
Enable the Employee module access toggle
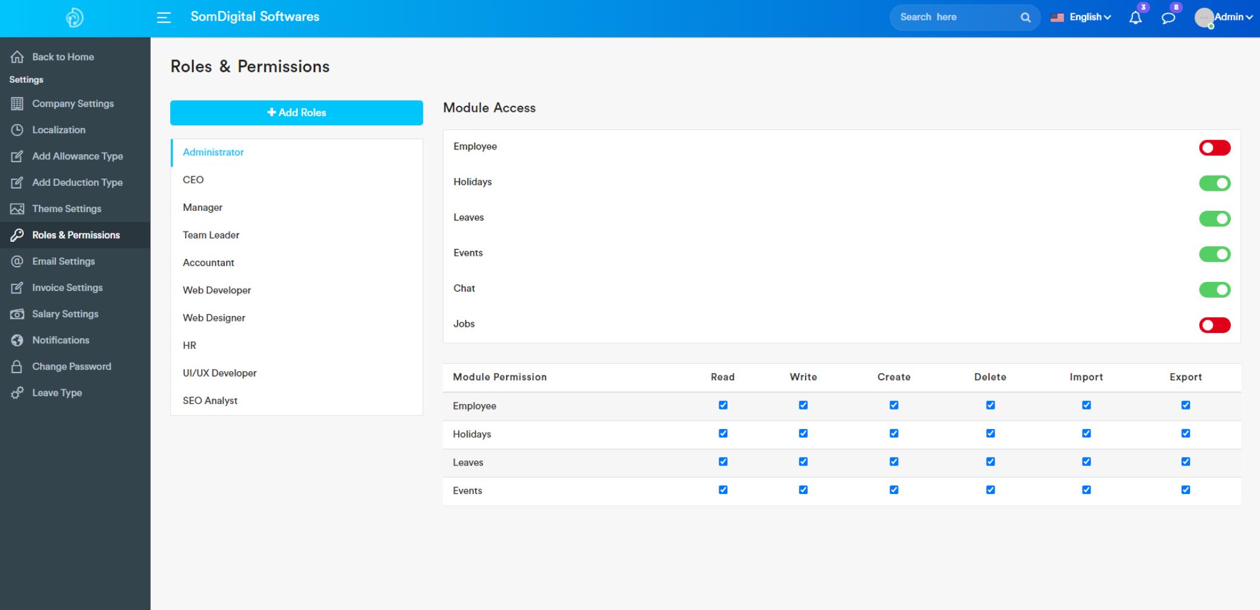coord(1214,148)
